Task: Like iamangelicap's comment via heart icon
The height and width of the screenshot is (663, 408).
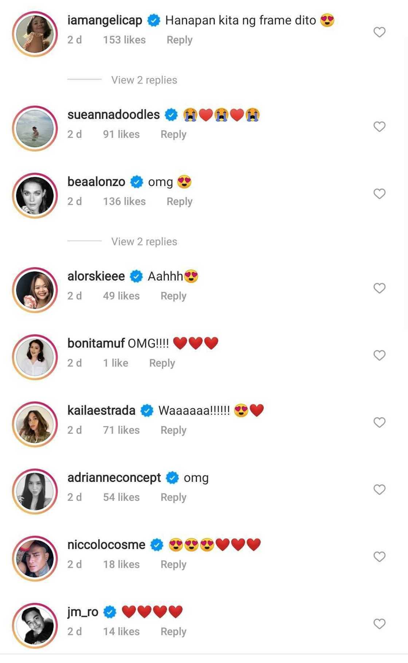Action: (x=379, y=32)
